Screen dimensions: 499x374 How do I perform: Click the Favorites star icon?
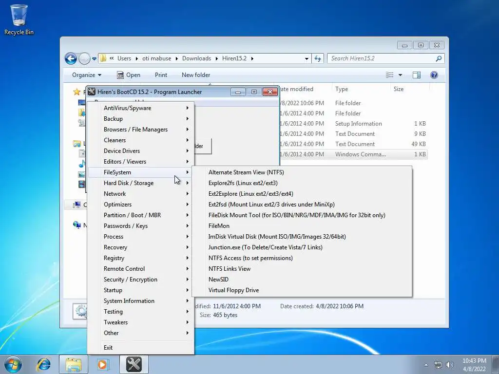[77, 92]
